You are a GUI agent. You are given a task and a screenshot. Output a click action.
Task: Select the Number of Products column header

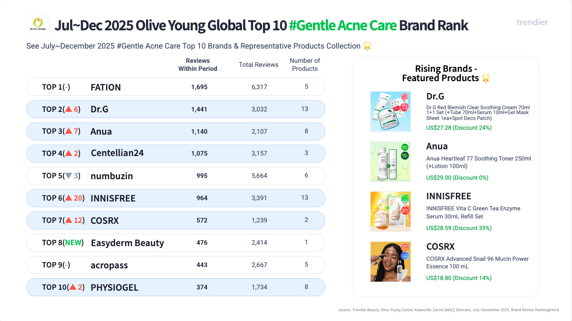(x=305, y=65)
